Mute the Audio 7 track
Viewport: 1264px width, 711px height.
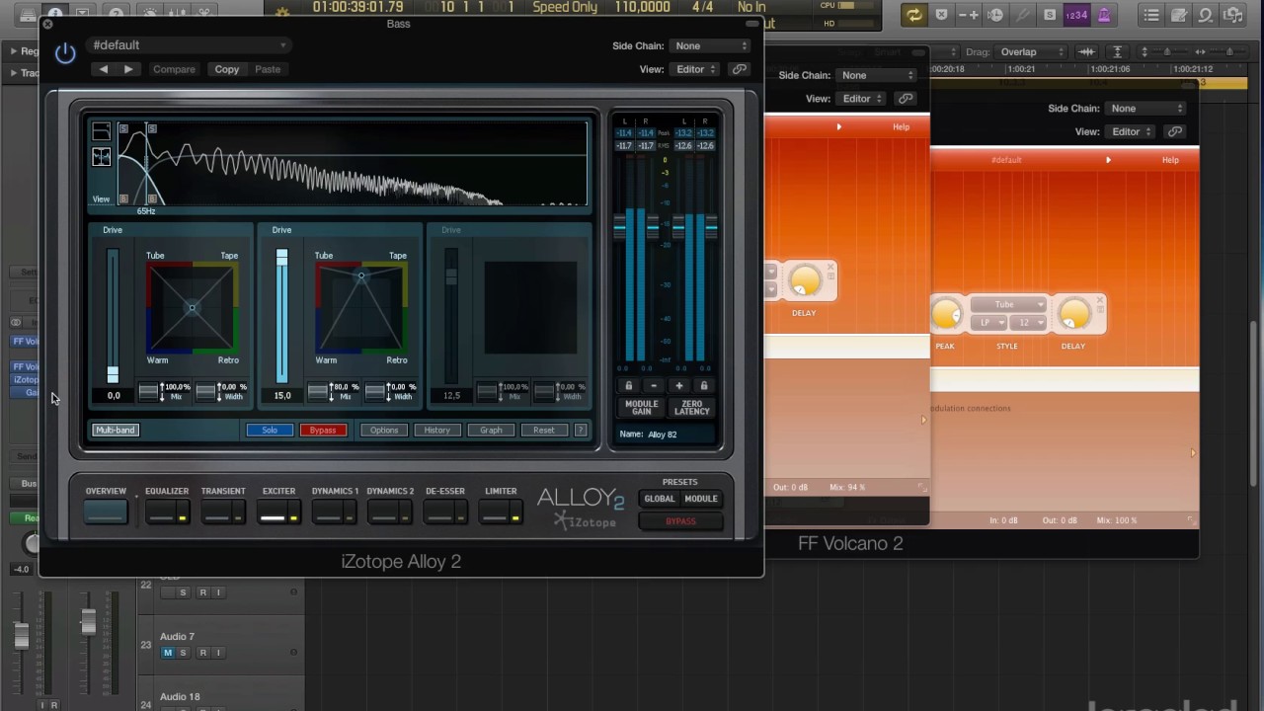pos(168,653)
